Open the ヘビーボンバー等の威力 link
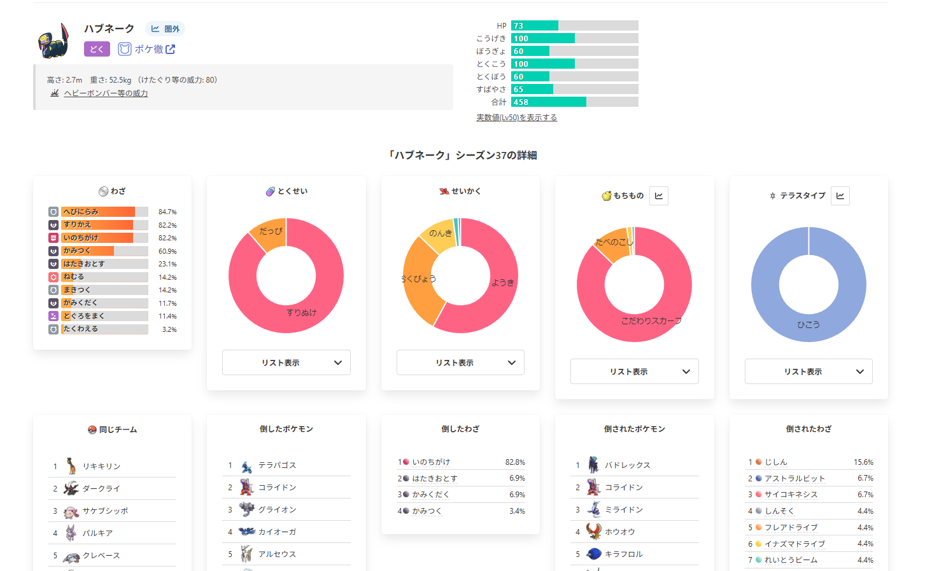932x571 pixels. pos(106,93)
